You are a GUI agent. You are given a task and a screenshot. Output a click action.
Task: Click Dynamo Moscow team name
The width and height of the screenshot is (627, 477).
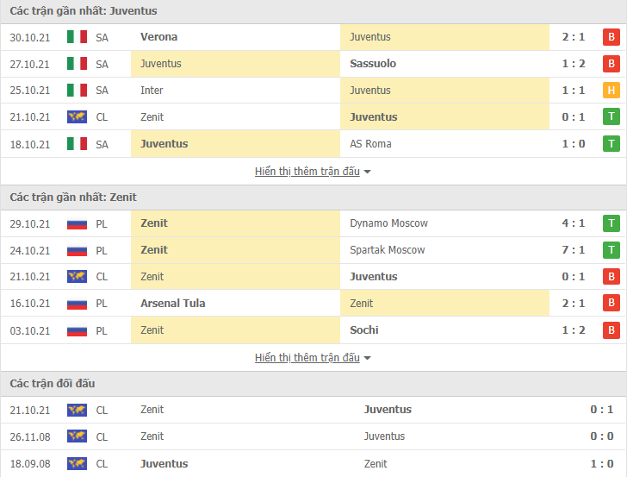click(x=388, y=223)
